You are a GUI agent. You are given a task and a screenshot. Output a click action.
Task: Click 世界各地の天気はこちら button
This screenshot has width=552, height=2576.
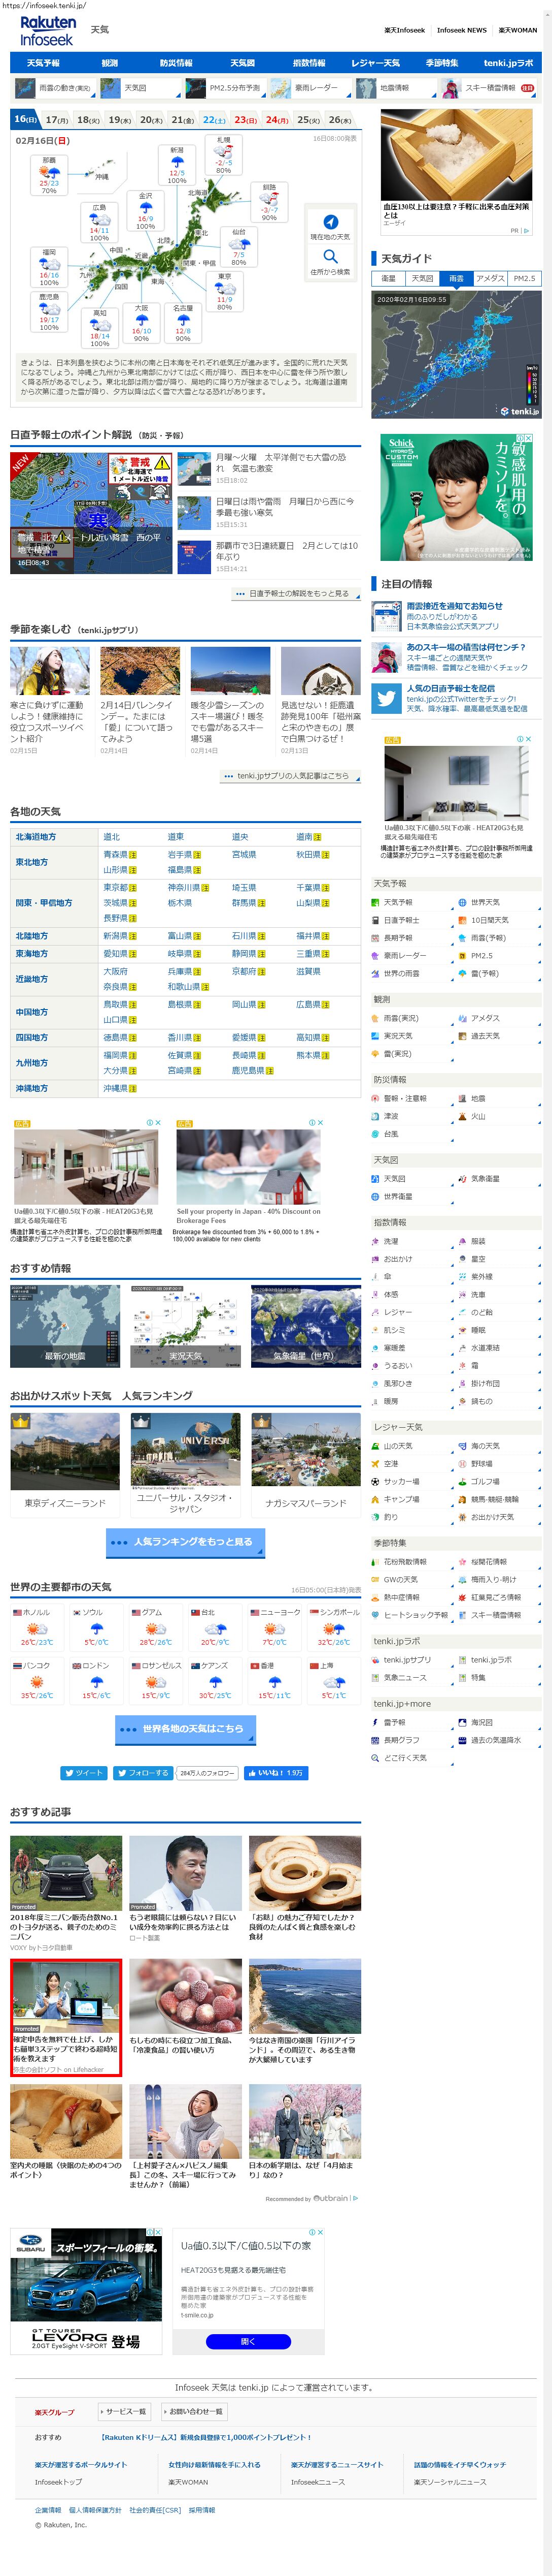point(186,1728)
